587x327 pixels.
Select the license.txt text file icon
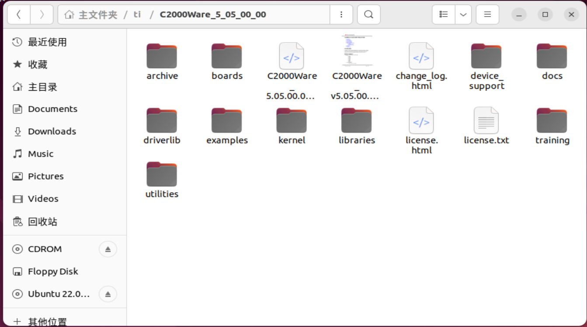(486, 120)
